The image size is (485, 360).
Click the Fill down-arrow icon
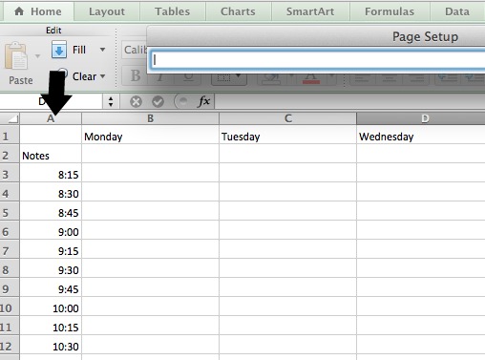click(x=59, y=50)
